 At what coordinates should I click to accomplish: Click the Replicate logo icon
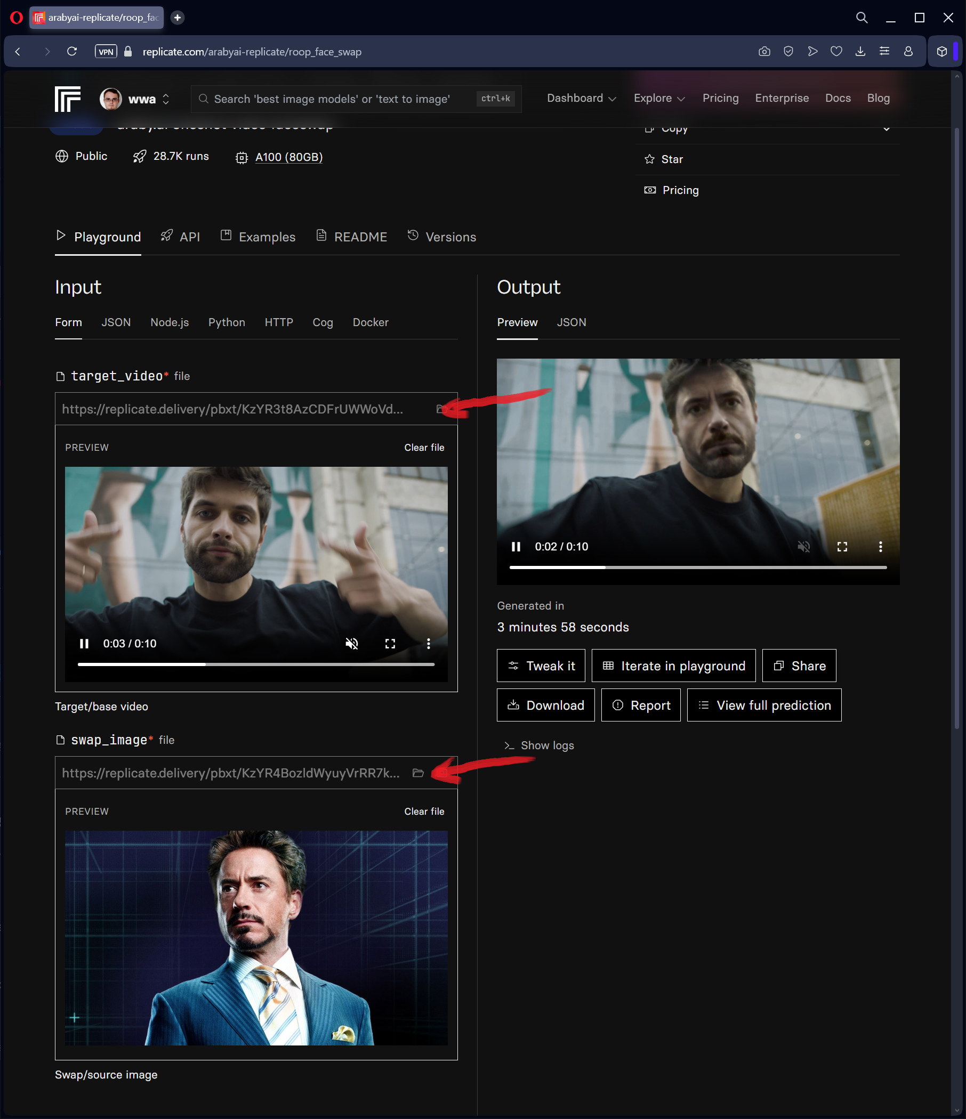click(x=68, y=99)
